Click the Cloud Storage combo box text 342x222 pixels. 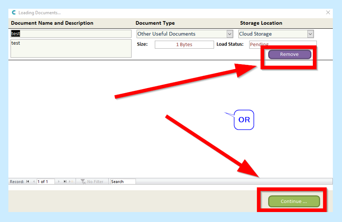[255, 34]
